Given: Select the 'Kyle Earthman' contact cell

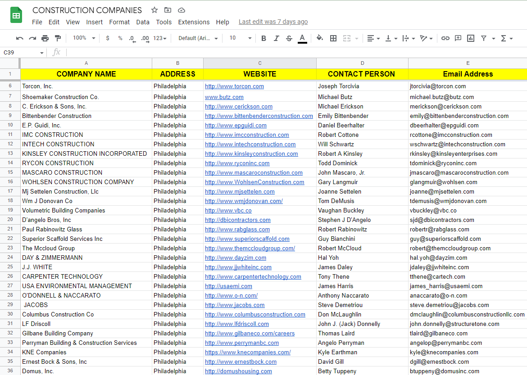Looking at the screenshot, I should pyautogui.click(x=362, y=352).
